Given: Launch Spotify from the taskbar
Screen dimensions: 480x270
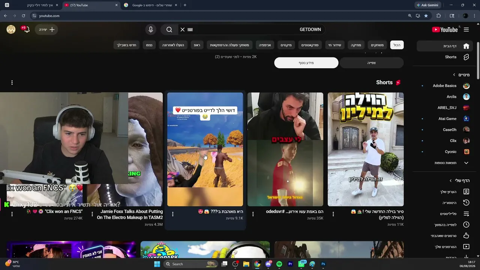Looking at the screenshot, I should click(279, 264).
